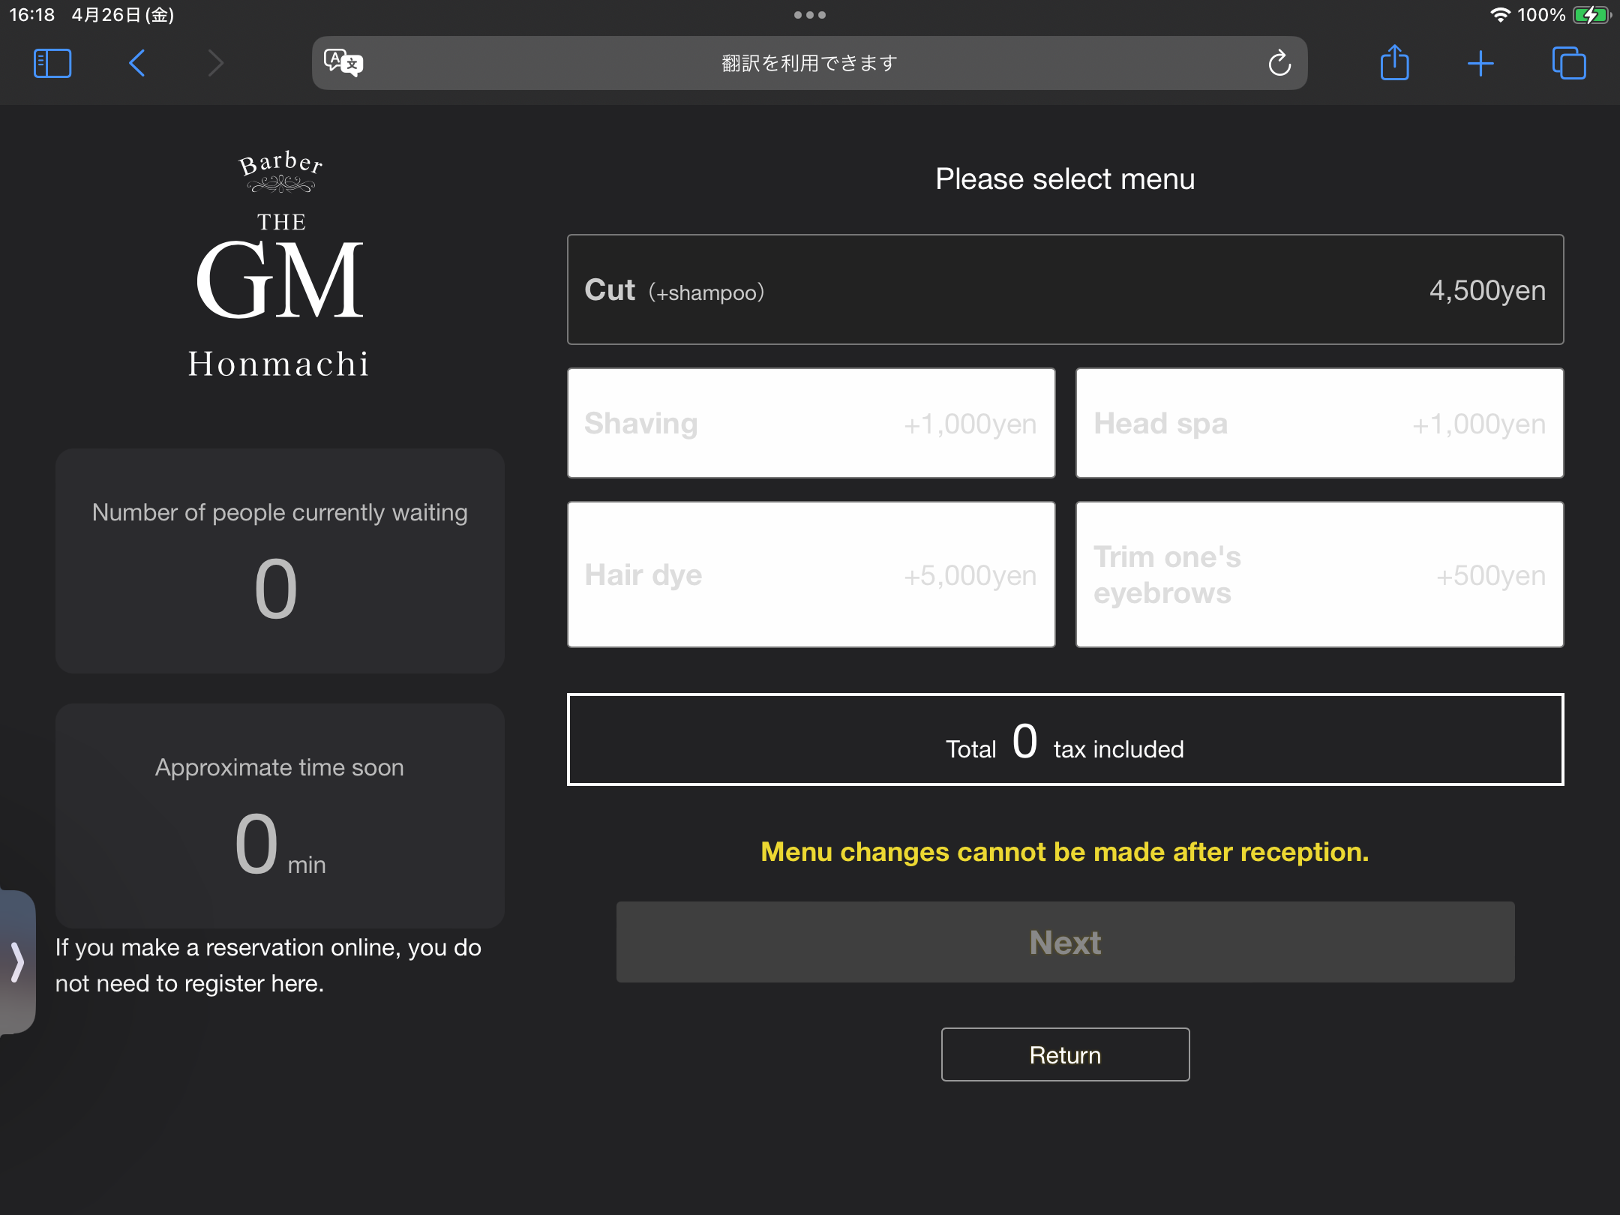Add a new tab with plus icon
This screenshot has height=1215, width=1620.
tap(1480, 64)
